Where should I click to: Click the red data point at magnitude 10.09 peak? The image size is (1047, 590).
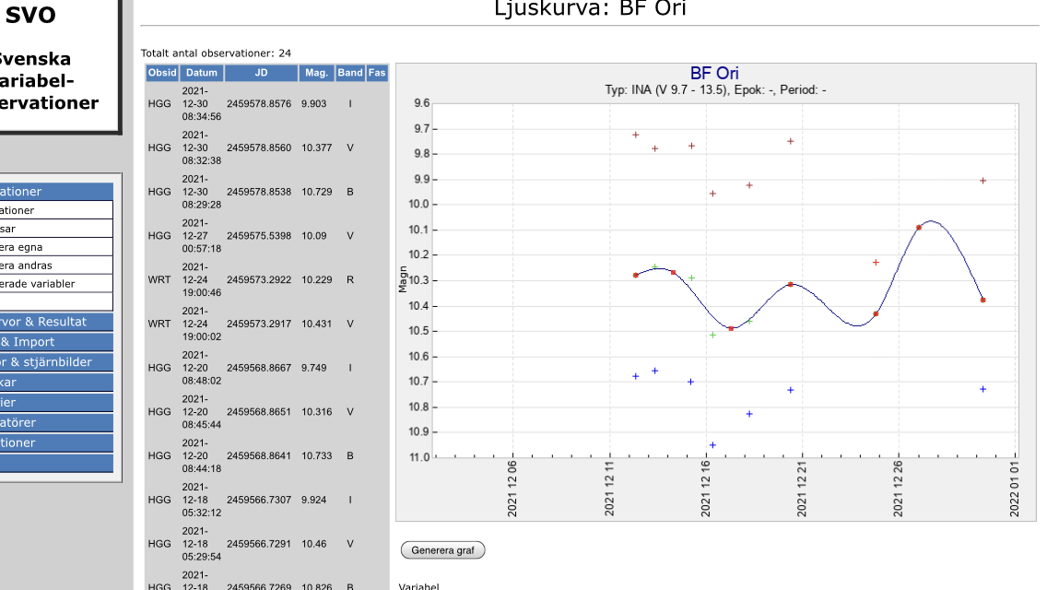(918, 227)
